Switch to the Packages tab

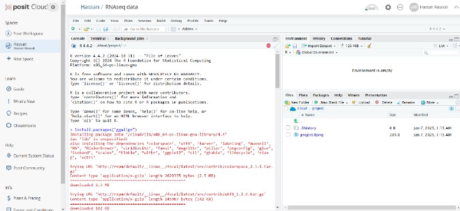[x=321, y=95]
